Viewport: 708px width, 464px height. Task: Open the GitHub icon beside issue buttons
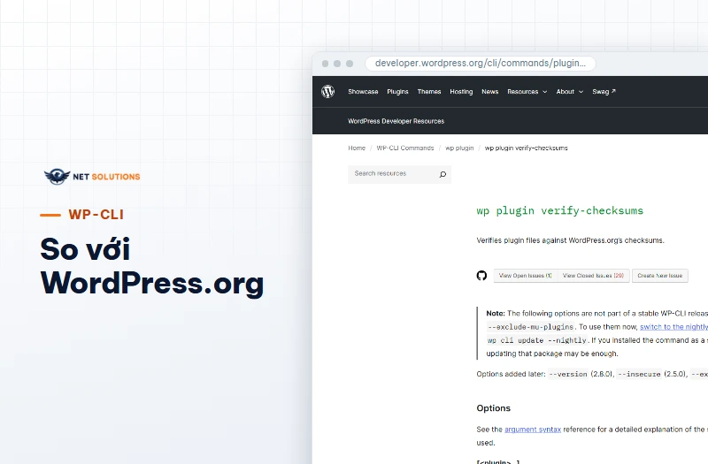click(481, 276)
